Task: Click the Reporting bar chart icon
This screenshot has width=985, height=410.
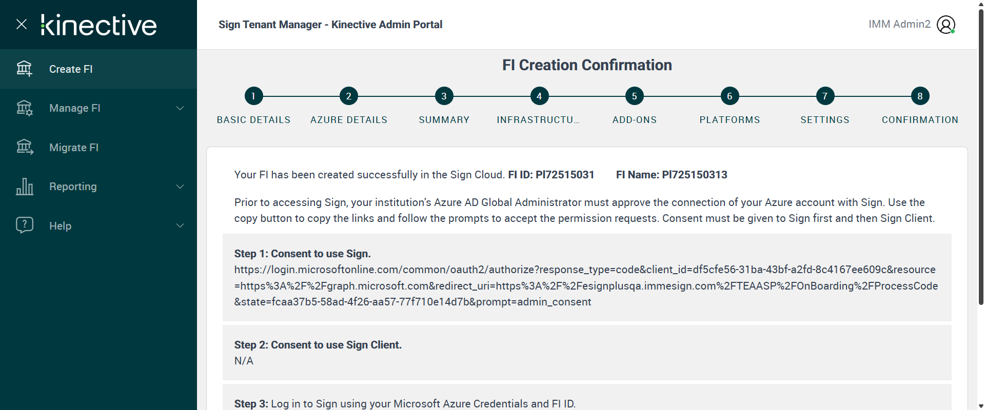Action: [24, 187]
